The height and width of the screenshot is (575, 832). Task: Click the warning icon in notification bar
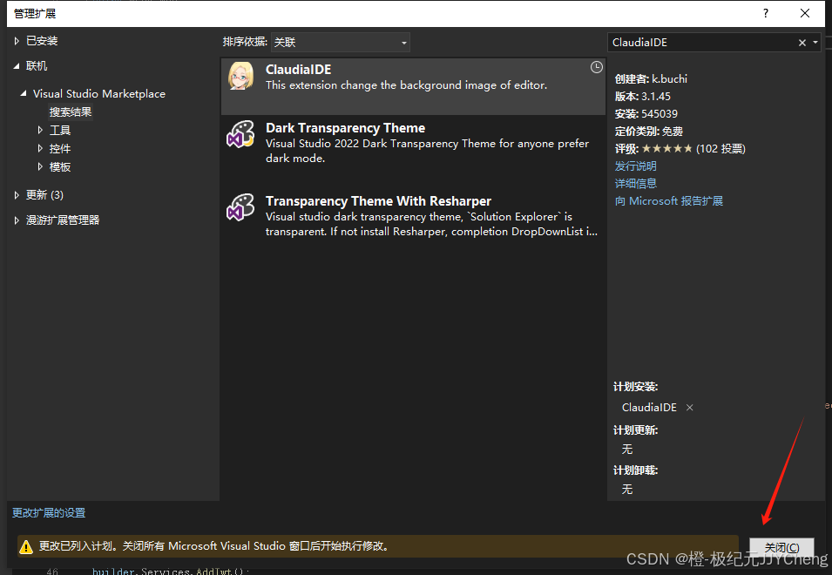(25, 546)
